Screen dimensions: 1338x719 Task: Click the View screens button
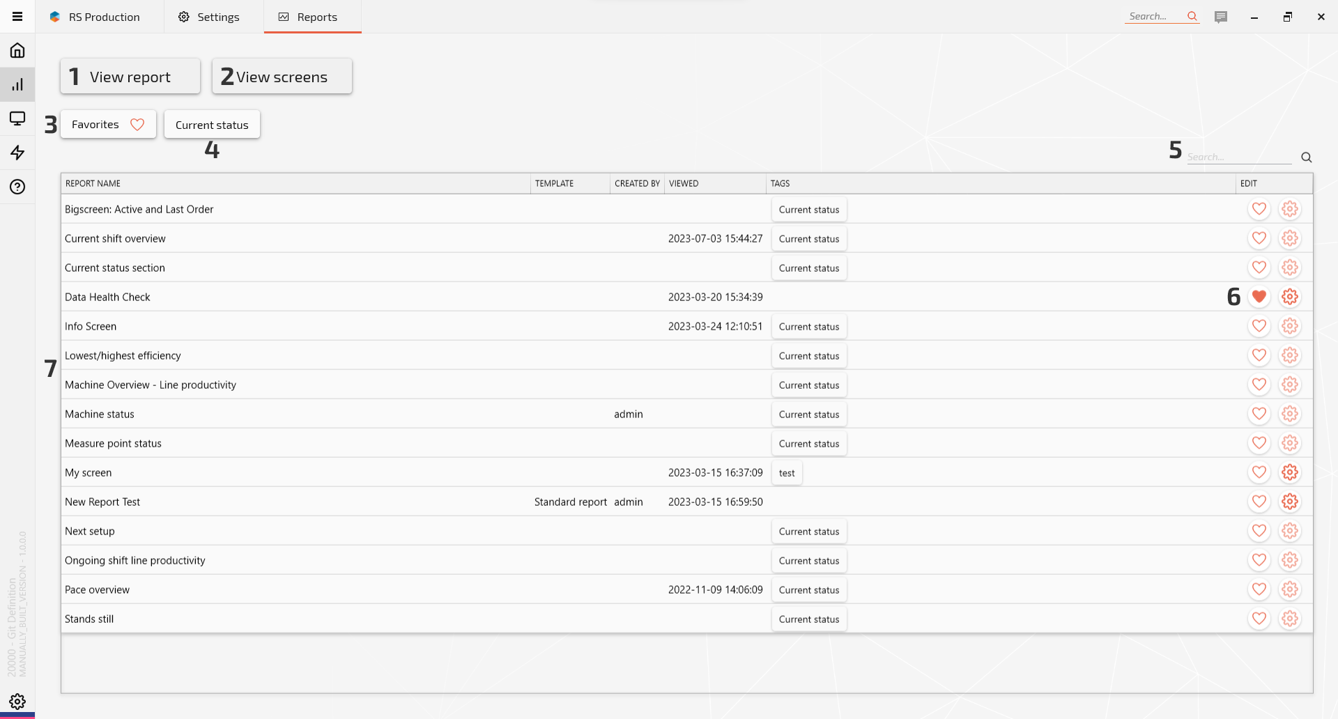(282, 77)
